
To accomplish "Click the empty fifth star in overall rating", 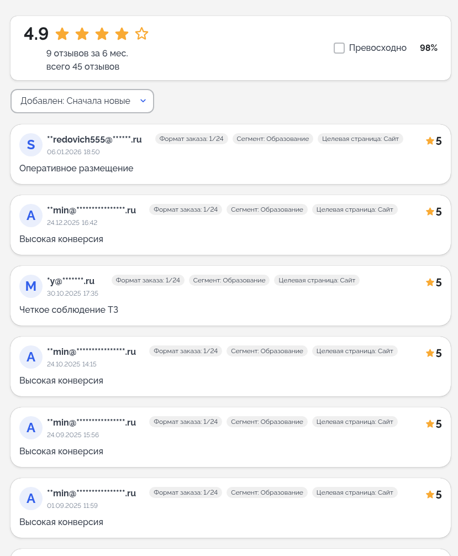I will point(142,34).
